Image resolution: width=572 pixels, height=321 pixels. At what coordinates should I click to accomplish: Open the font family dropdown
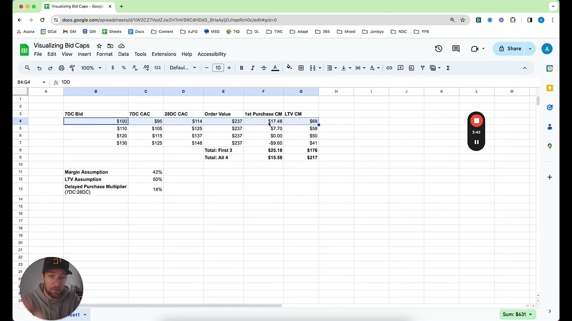tap(183, 68)
